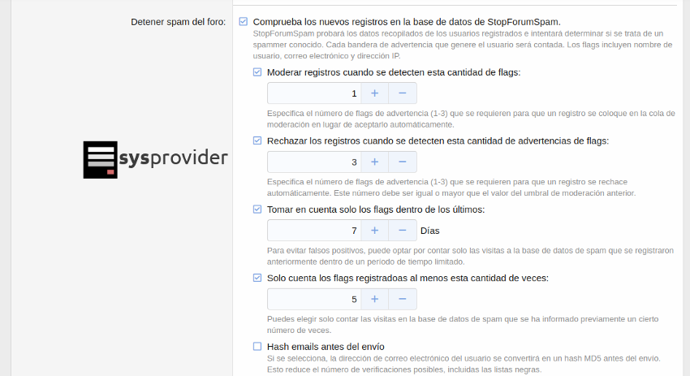The image size is (690, 376).
Task: Disable Tomar en cuenta solo los flags
Action: pos(257,210)
